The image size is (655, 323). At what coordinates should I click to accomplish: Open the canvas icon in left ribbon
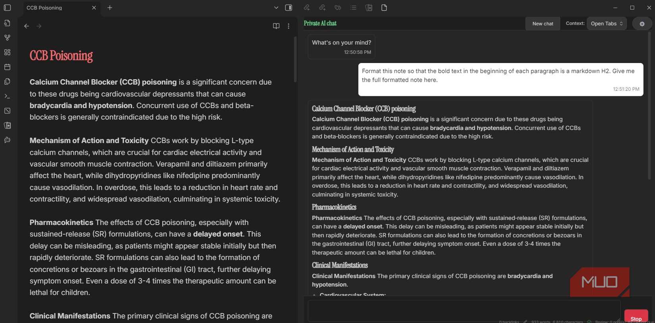coord(7,52)
